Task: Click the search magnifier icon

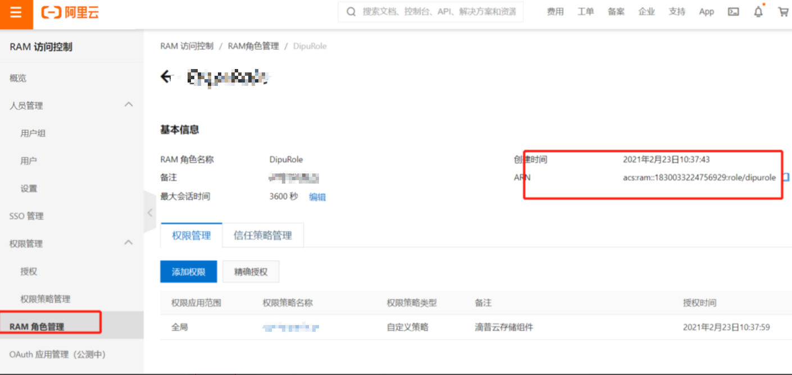Action: pyautogui.click(x=351, y=12)
